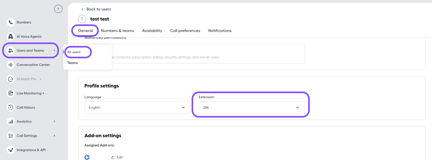The width and height of the screenshot is (432, 160).
Task: Click the AI Assist Pro sidebar label
Action: coord(27,79)
